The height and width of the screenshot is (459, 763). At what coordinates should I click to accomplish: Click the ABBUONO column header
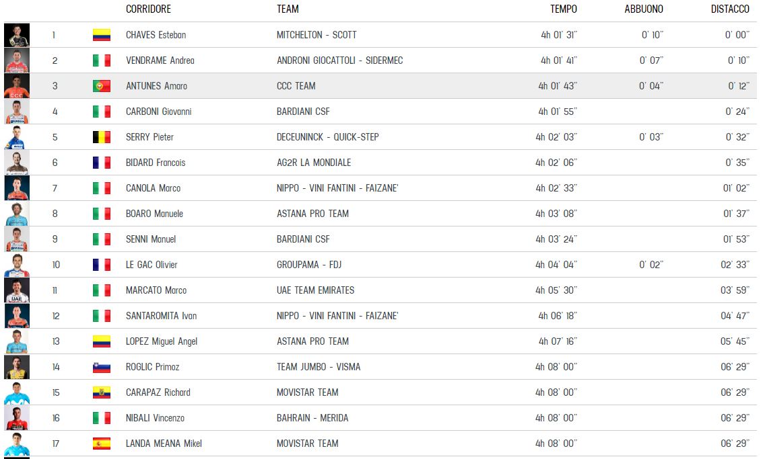click(644, 9)
